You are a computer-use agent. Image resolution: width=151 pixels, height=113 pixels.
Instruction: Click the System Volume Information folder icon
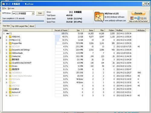click(x=10, y=76)
